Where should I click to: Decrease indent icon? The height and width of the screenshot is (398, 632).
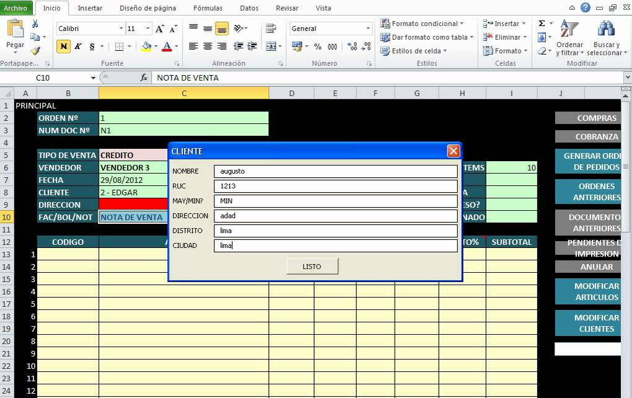pos(238,46)
